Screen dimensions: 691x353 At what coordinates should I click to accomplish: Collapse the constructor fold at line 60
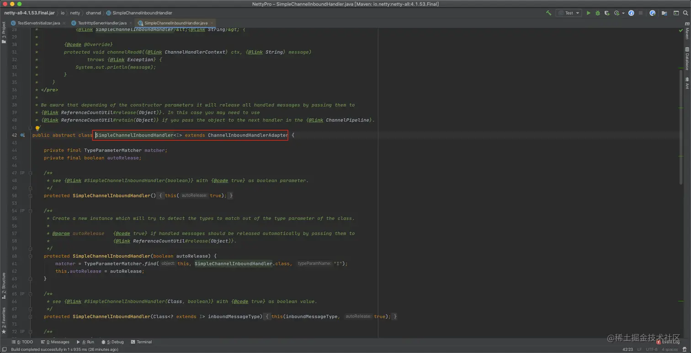tap(30, 256)
